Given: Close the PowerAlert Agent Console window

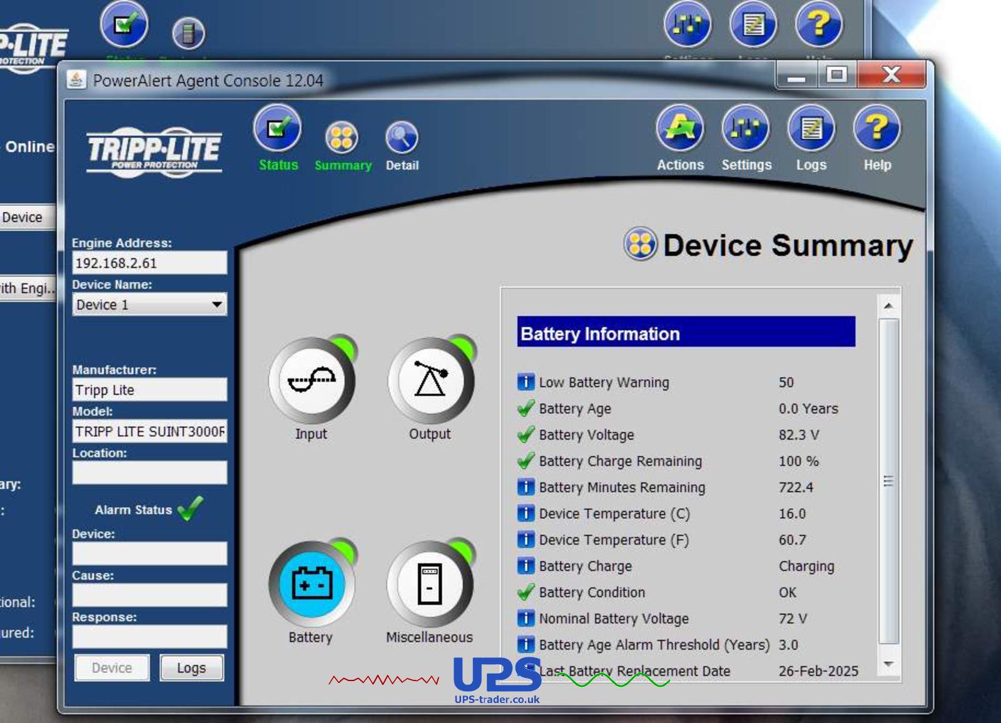Looking at the screenshot, I should coord(891,75).
